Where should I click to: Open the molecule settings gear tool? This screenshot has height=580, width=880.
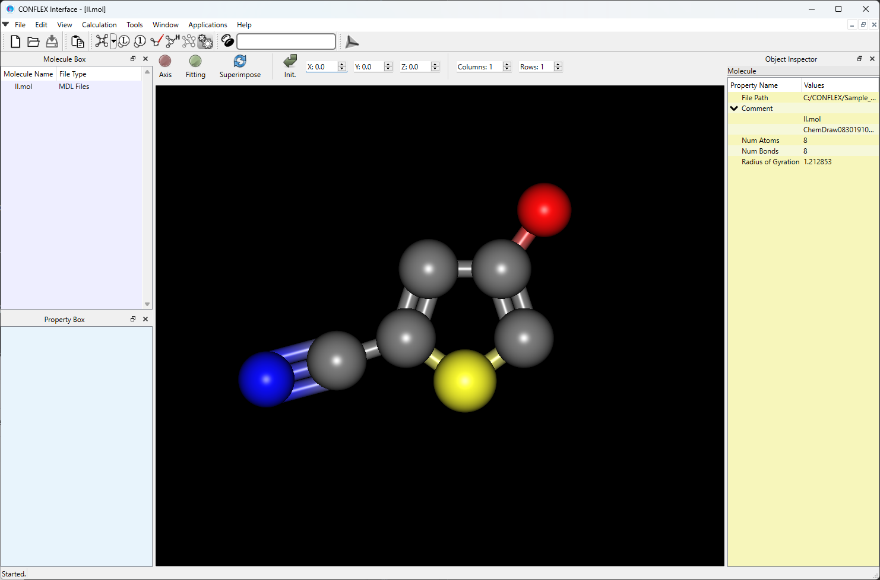click(x=205, y=41)
